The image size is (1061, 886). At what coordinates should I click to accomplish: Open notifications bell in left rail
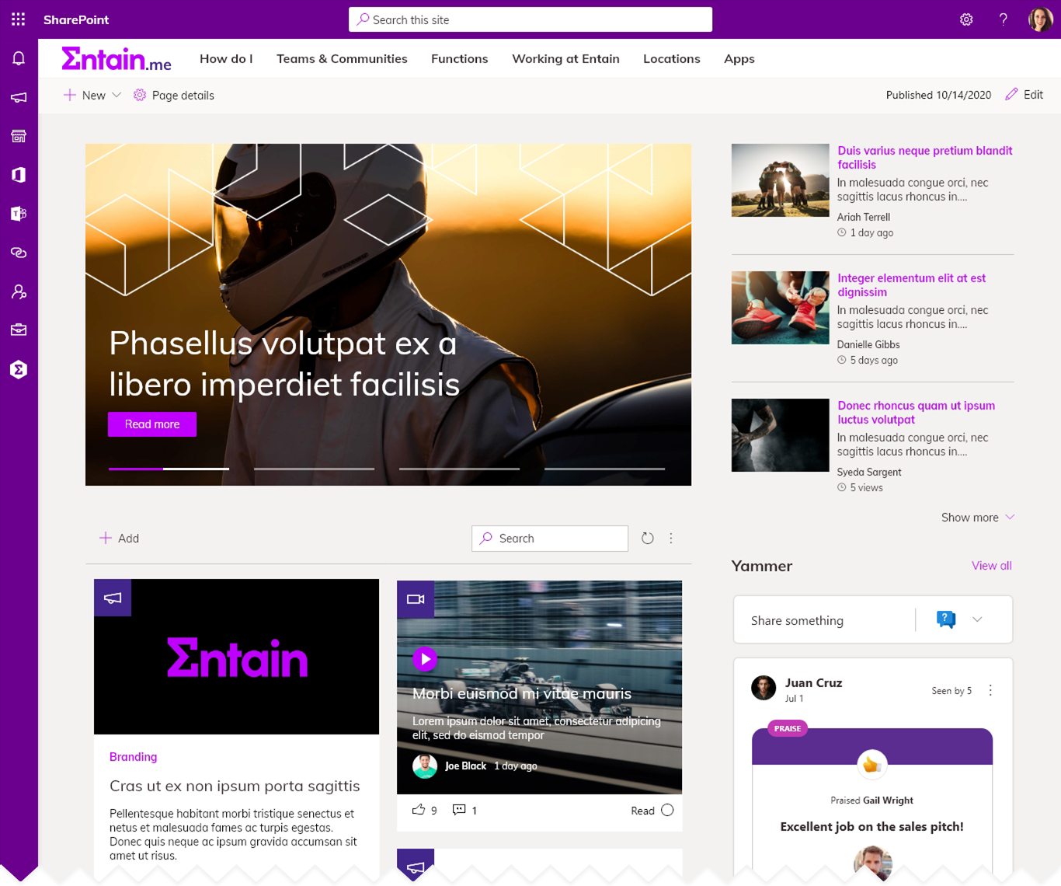click(x=19, y=58)
